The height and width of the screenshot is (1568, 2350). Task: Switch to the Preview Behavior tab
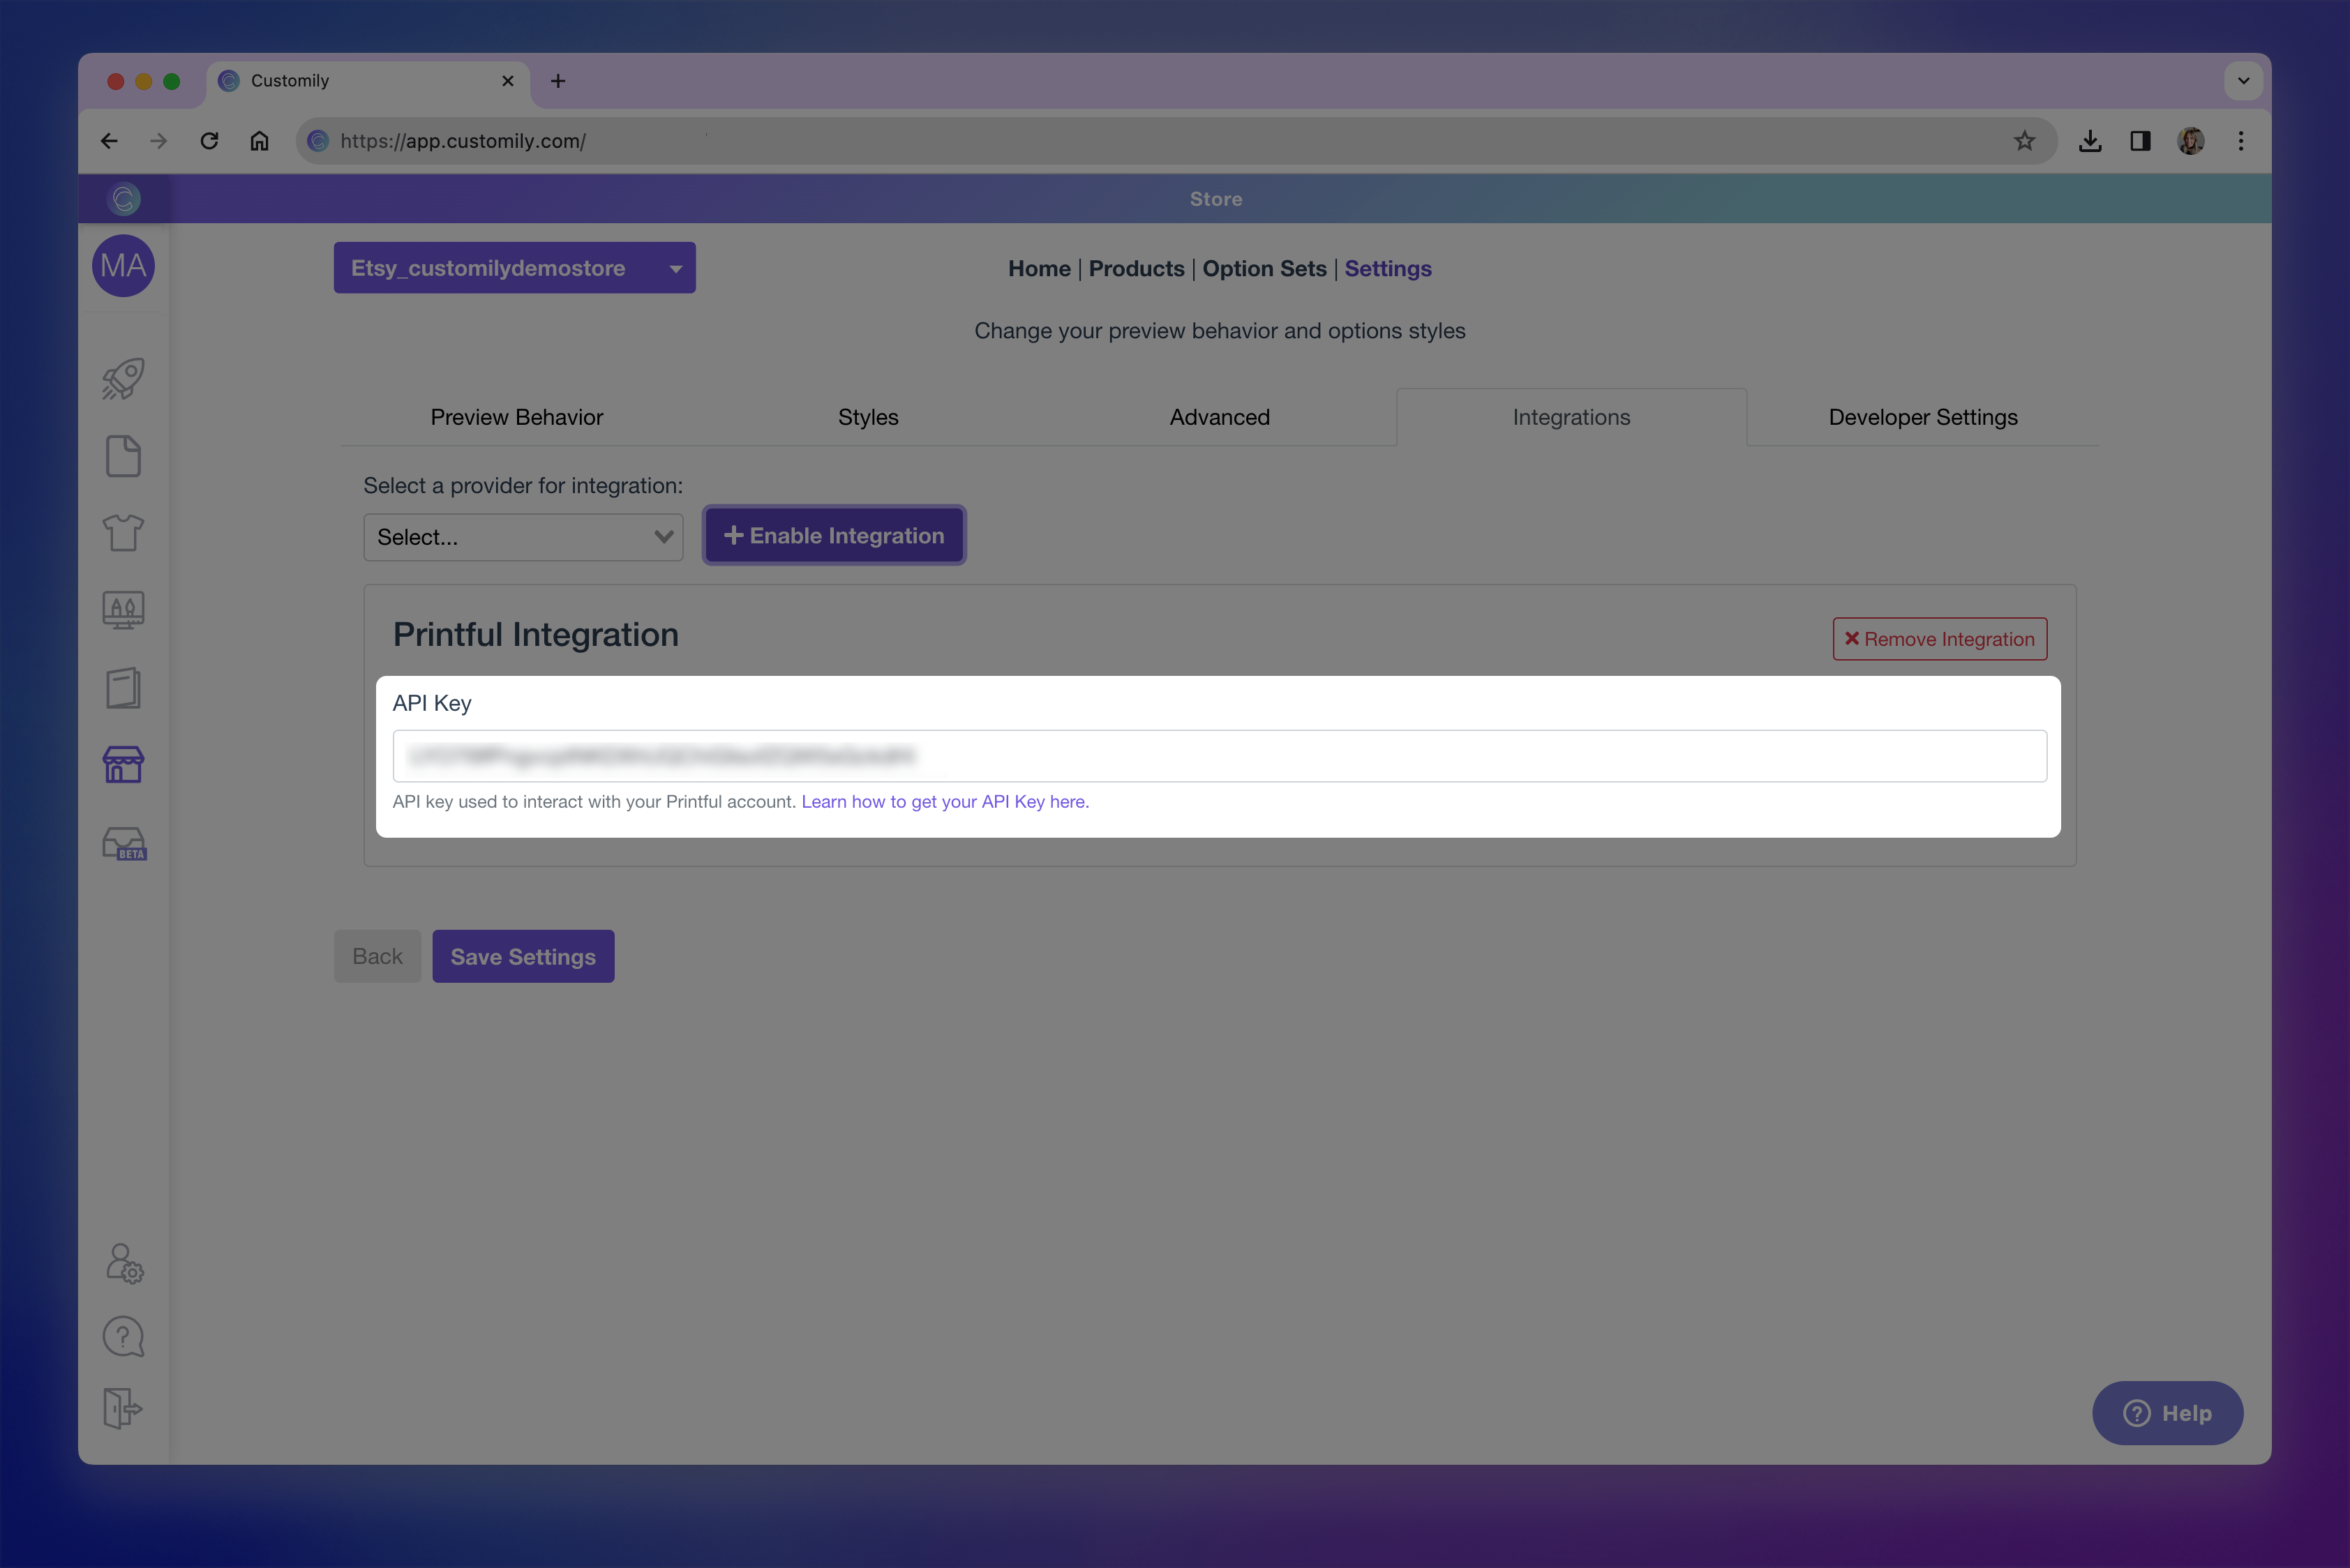pos(516,417)
